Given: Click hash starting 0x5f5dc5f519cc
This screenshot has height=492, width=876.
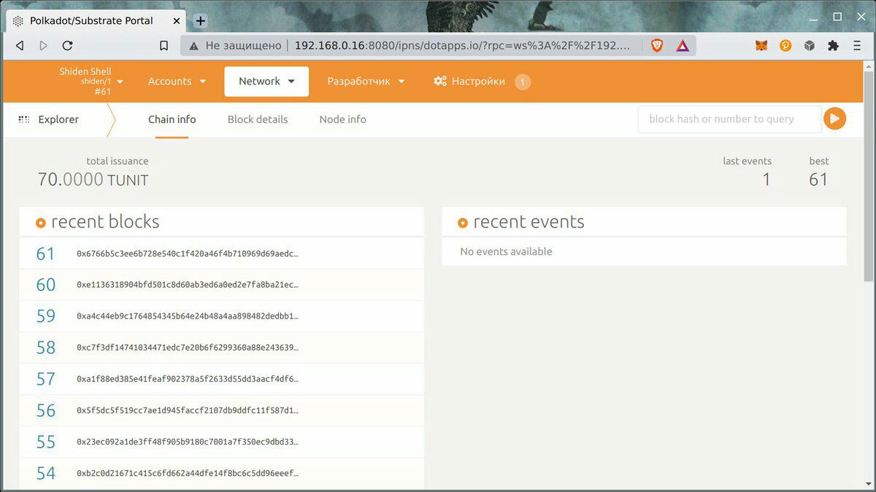Looking at the screenshot, I should point(188,410).
